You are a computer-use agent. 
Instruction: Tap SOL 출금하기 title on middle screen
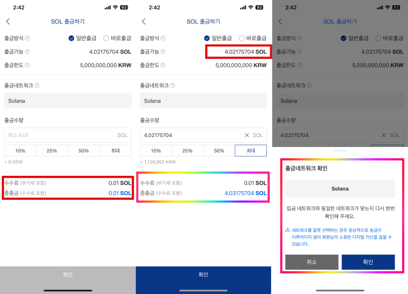[x=203, y=22]
